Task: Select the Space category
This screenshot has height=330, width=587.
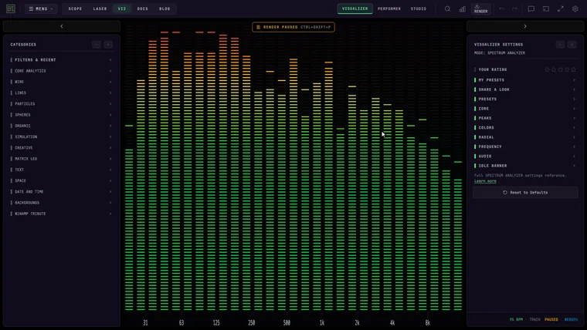Action: point(61,180)
